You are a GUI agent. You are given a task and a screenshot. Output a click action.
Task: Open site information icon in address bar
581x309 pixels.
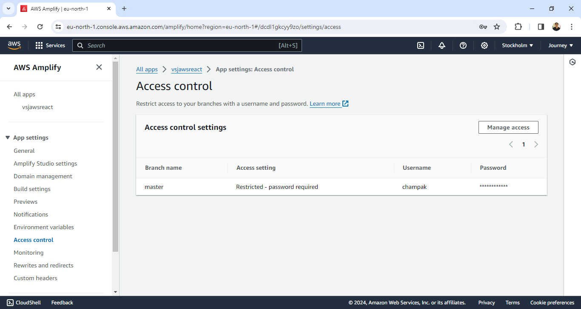click(x=59, y=27)
